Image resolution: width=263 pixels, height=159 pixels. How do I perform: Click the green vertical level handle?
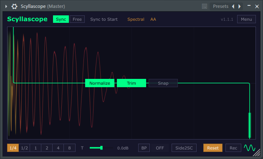point(250,125)
